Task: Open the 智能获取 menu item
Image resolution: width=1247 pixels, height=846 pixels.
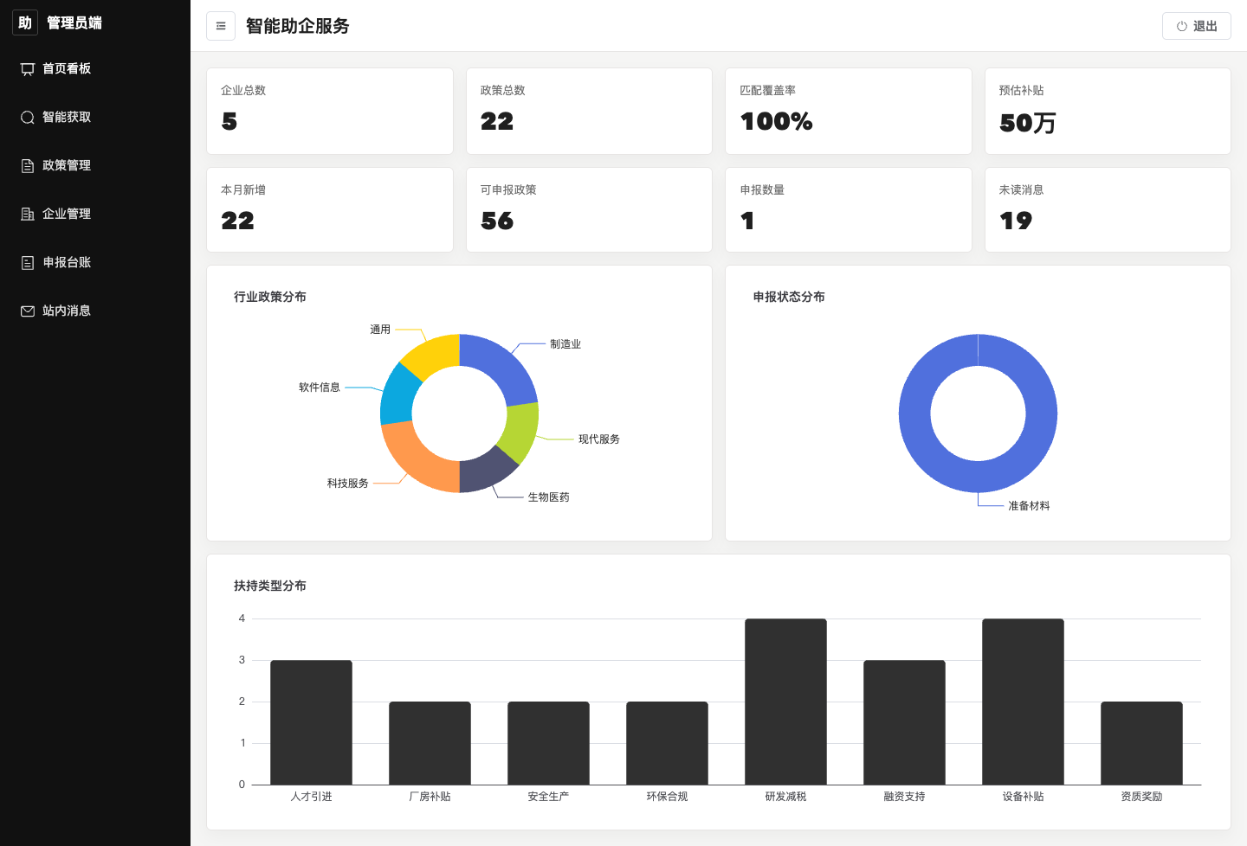Action: 95,117
